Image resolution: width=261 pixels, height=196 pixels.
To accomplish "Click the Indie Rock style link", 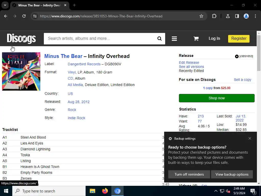I will [x=76, y=118].
